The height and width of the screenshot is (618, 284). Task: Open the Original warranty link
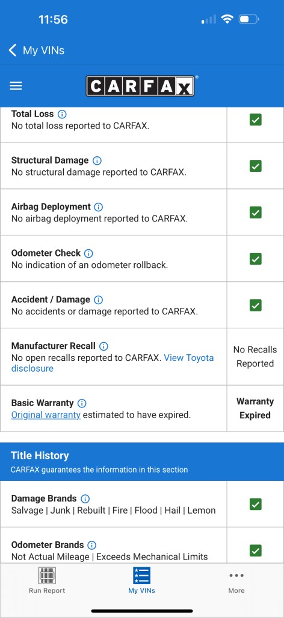(46, 415)
